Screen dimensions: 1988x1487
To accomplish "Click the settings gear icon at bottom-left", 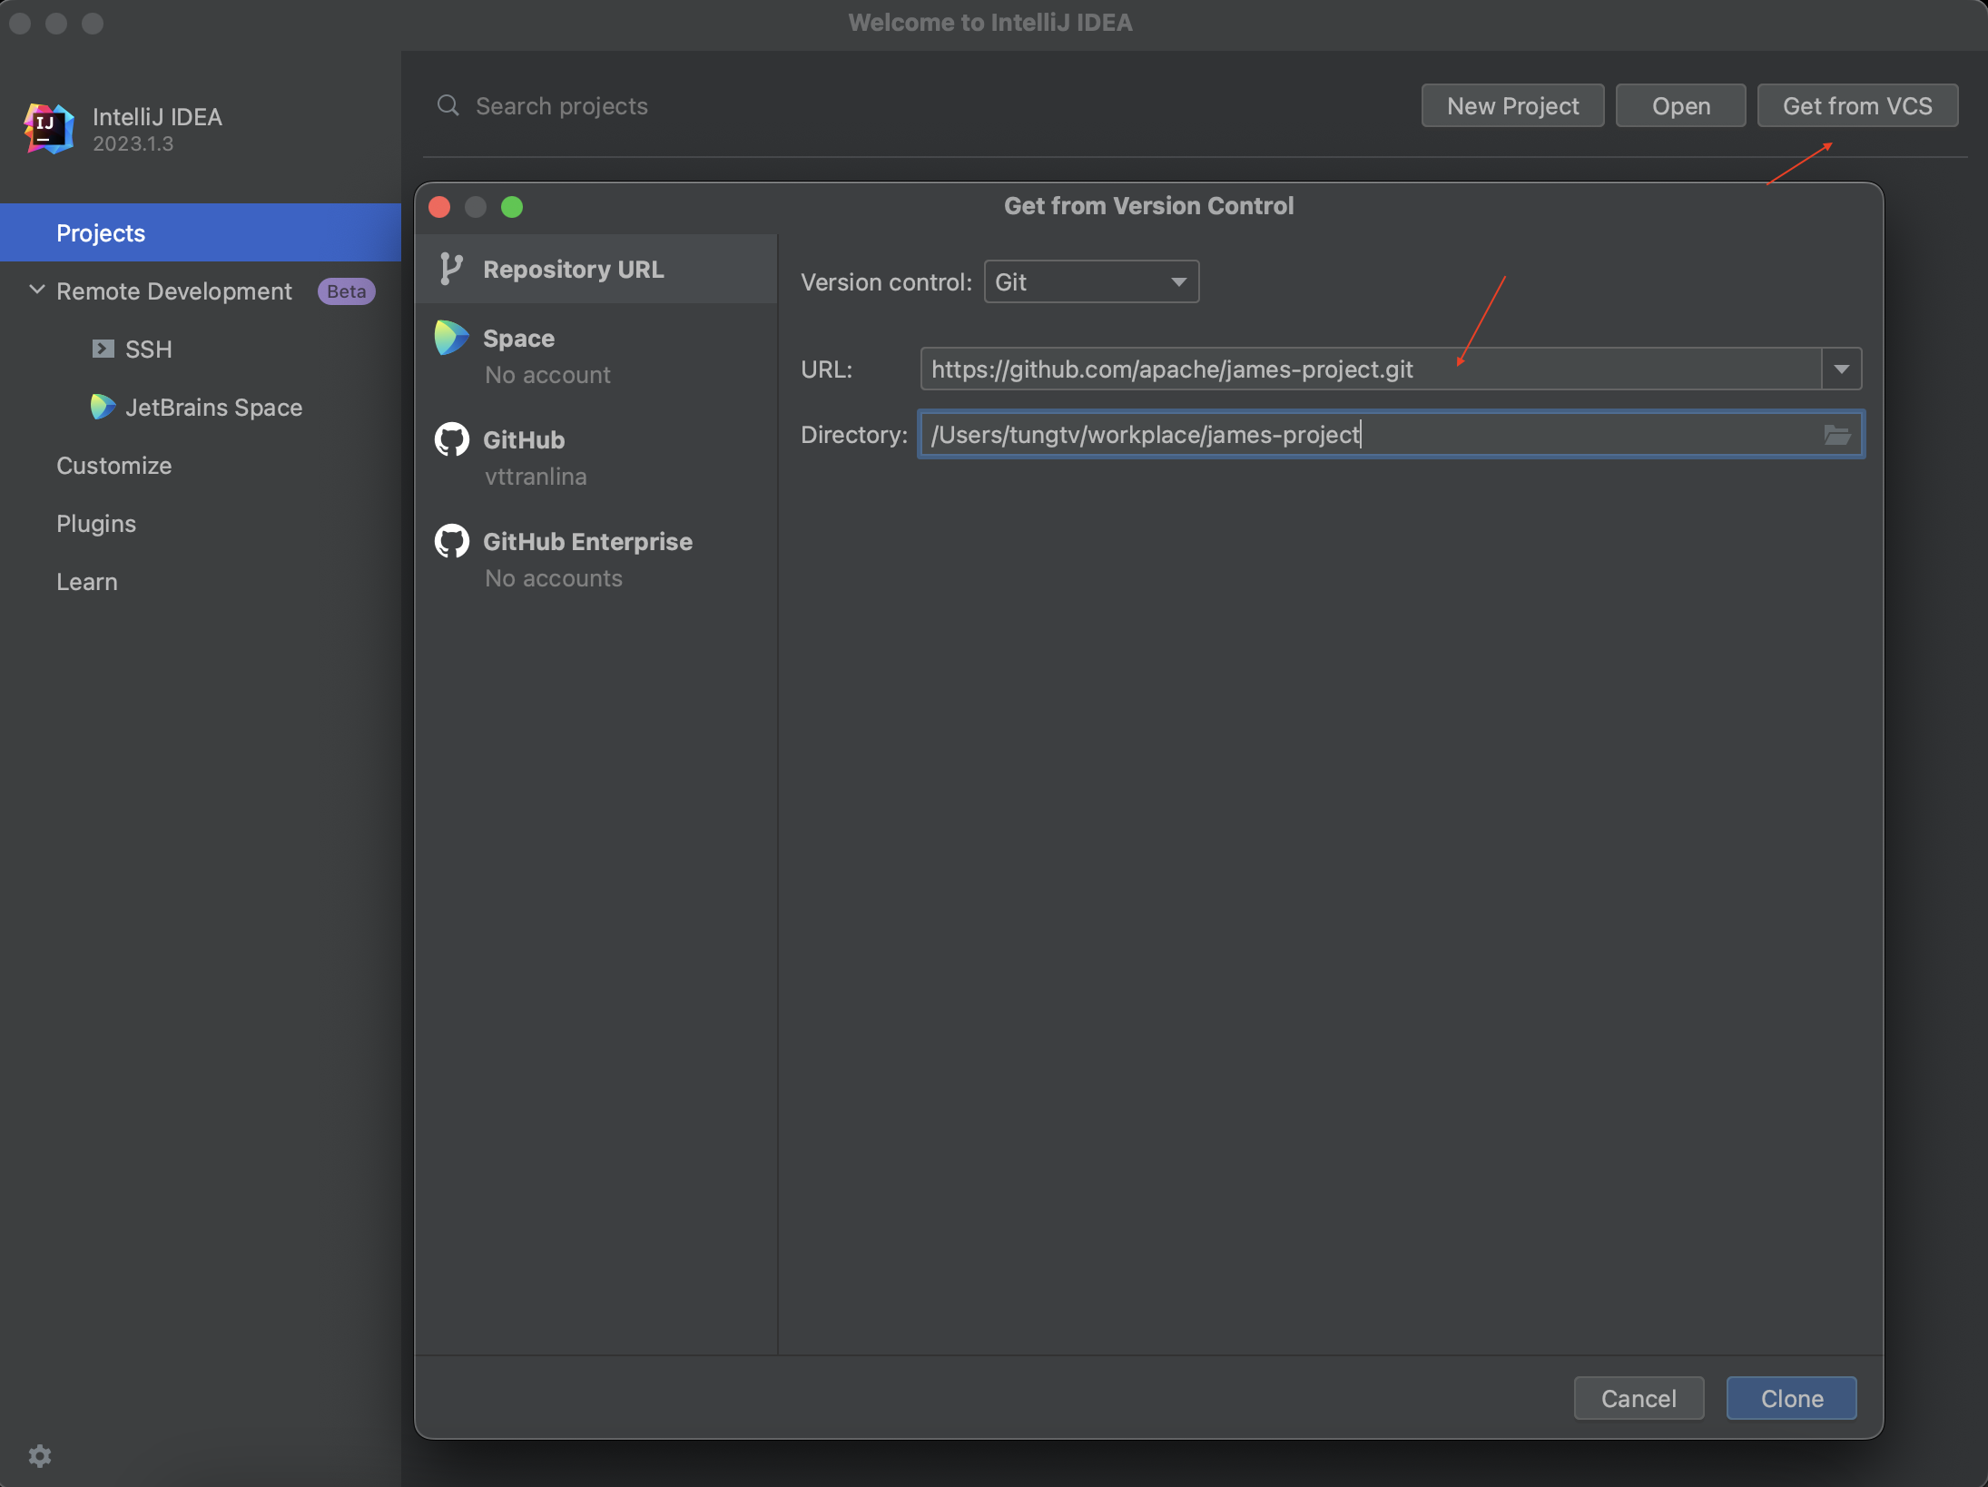I will 40,1455.
